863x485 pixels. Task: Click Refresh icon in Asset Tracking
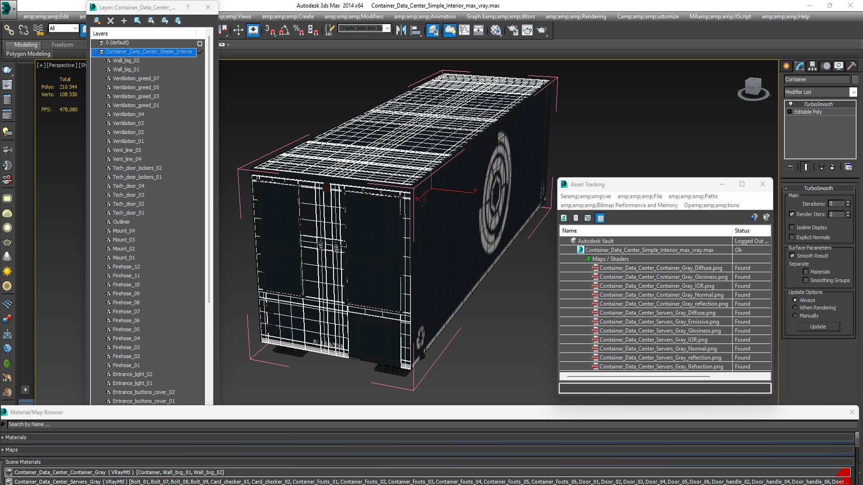tap(564, 218)
